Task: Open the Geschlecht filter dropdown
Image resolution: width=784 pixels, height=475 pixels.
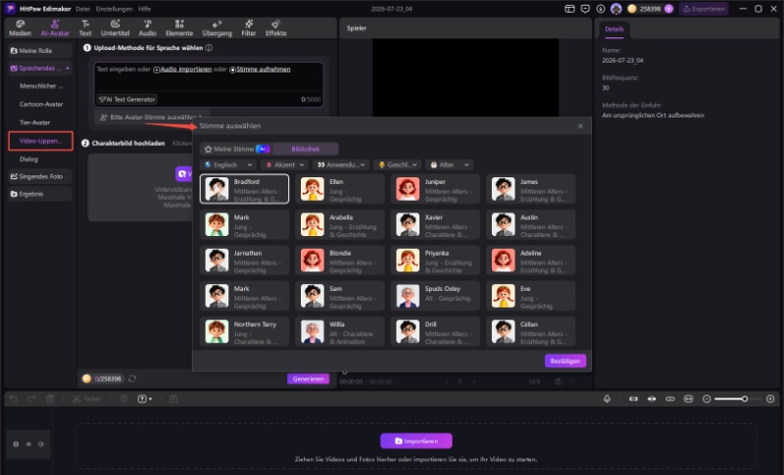Action: pyautogui.click(x=398, y=165)
